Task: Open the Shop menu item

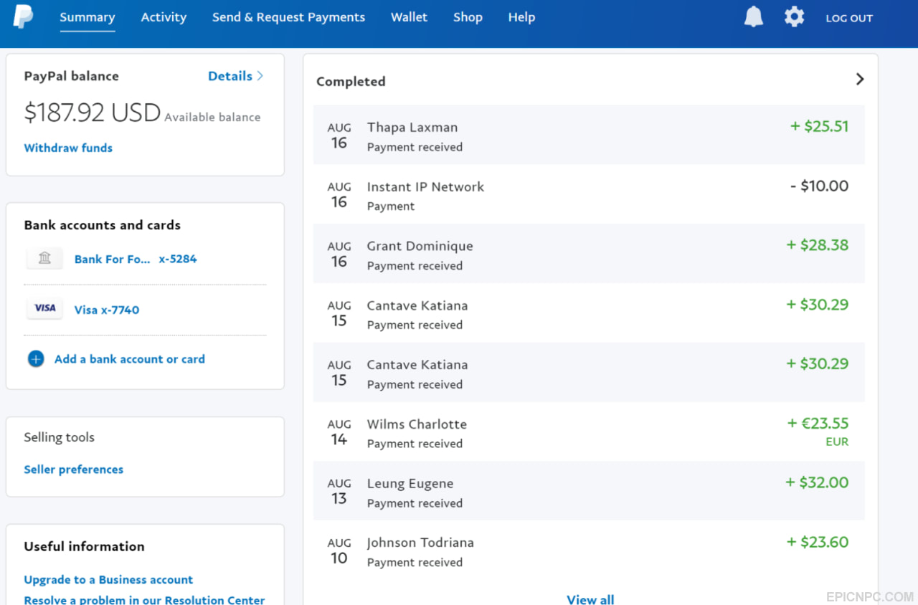Action: coord(468,17)
